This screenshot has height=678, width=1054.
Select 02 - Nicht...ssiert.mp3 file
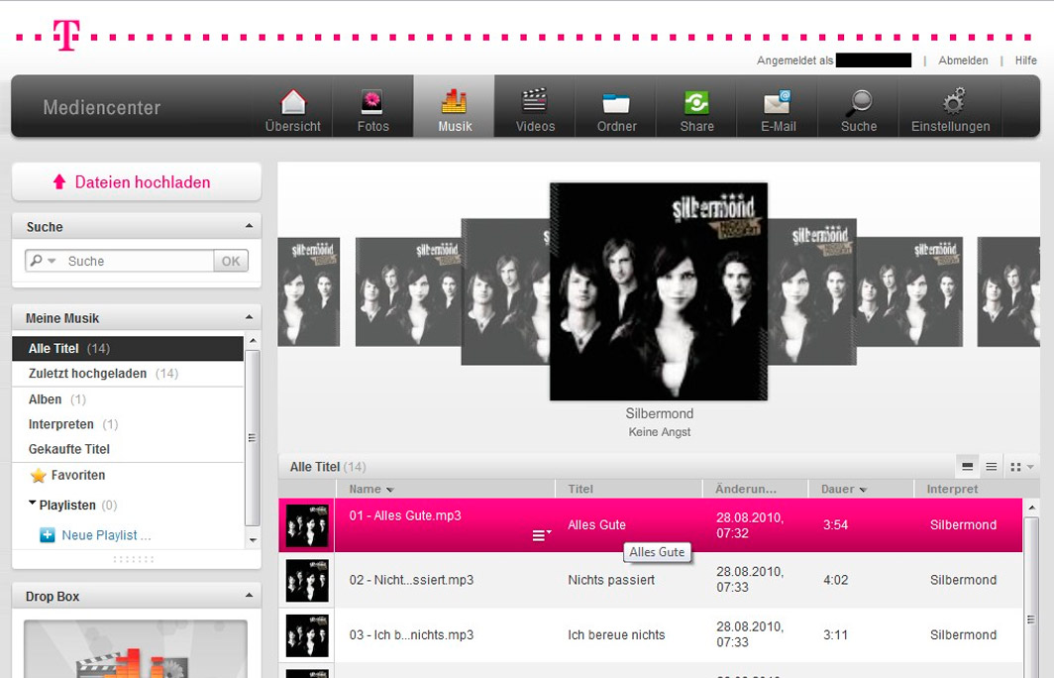coord(411,580)
